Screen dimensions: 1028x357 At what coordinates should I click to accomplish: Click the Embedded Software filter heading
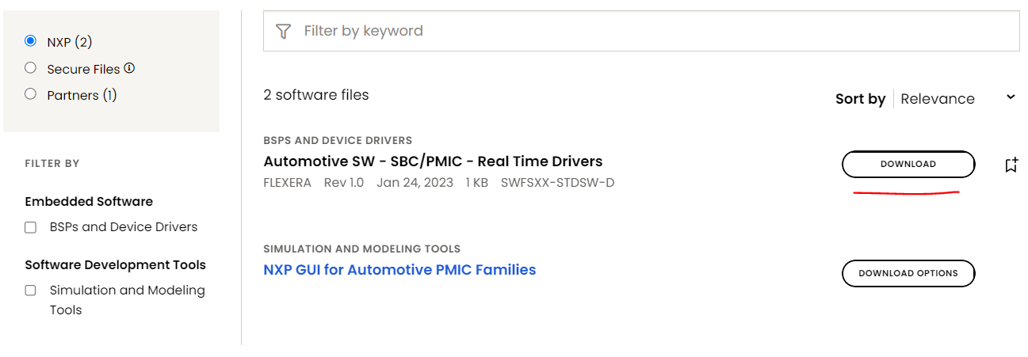click(89, 202)
